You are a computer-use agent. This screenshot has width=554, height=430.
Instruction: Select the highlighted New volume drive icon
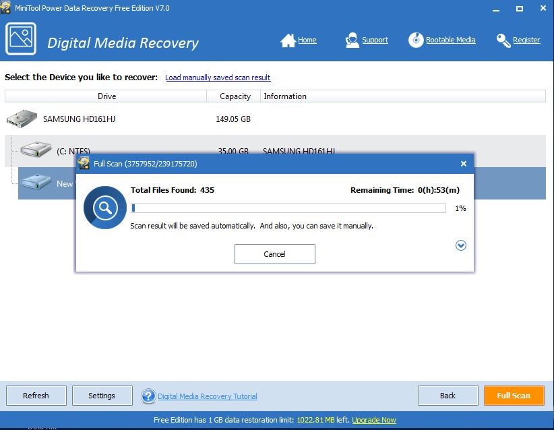pos(36,182)
